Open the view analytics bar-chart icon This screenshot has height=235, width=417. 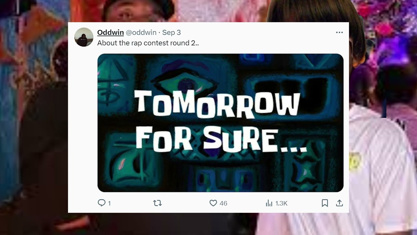point(269,203)
